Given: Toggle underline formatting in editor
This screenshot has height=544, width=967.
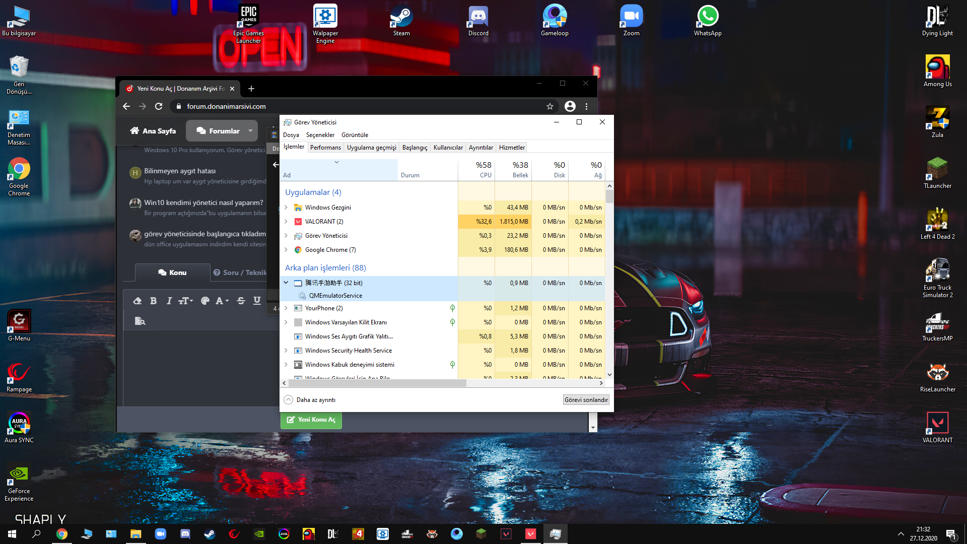Looking at the screenshot, I should point(257,301).
